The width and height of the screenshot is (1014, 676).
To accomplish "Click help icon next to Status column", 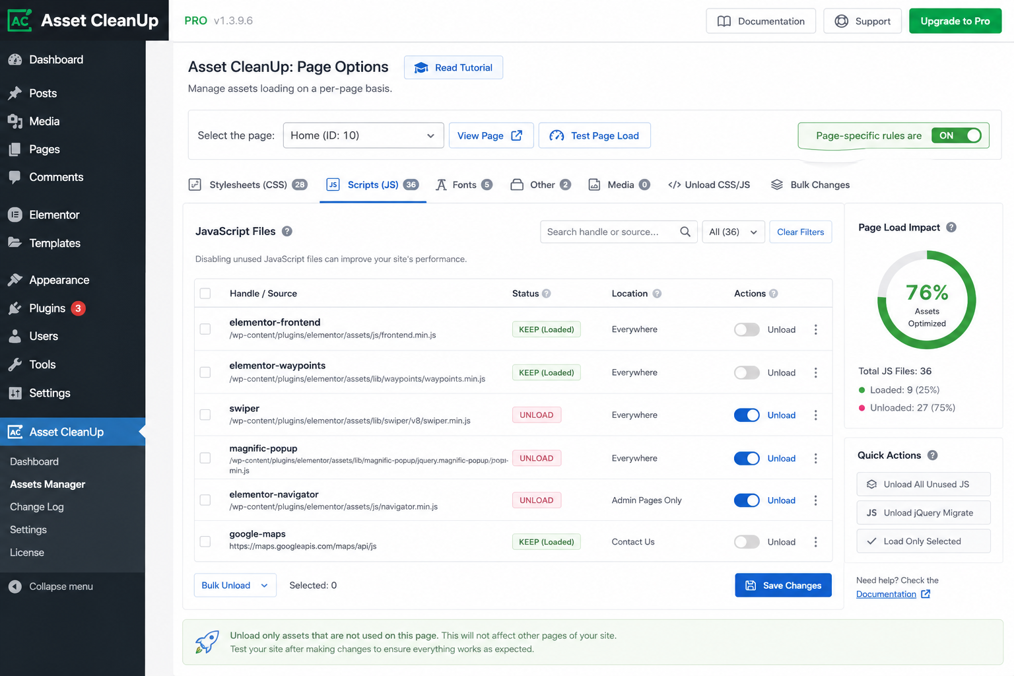I will point(547,294).
